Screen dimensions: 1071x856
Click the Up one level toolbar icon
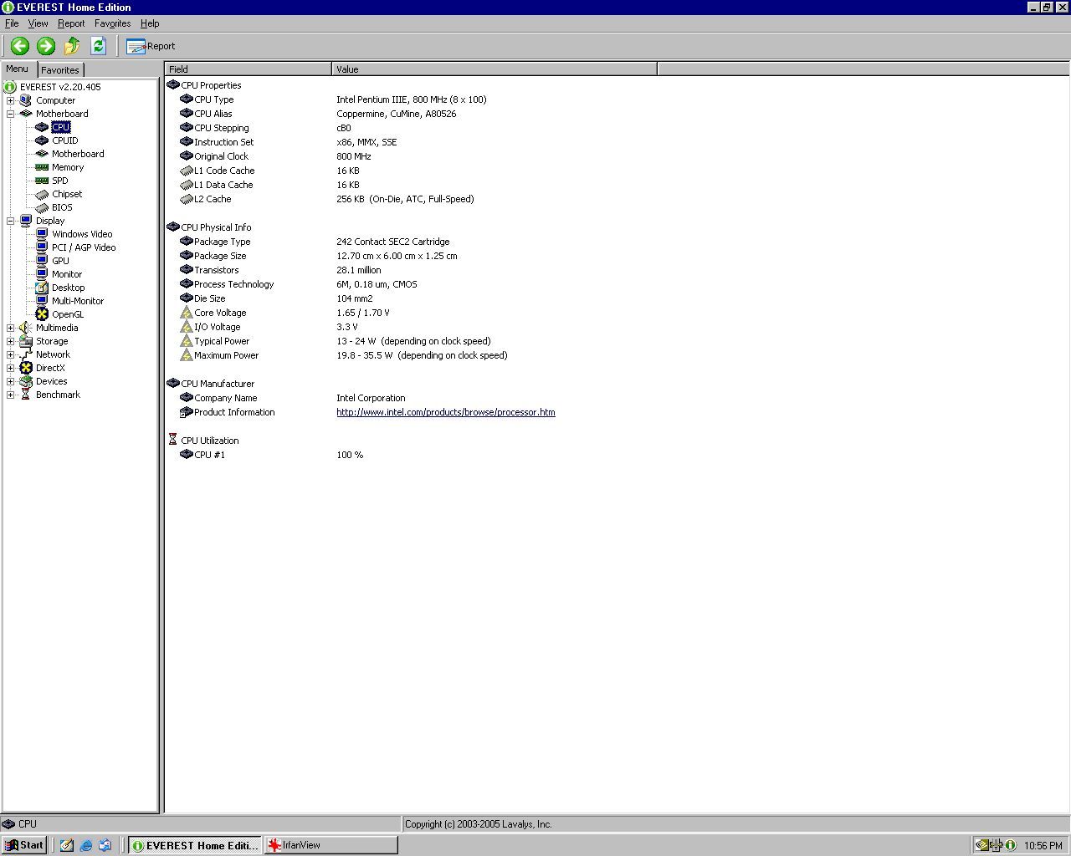(72, 46)
